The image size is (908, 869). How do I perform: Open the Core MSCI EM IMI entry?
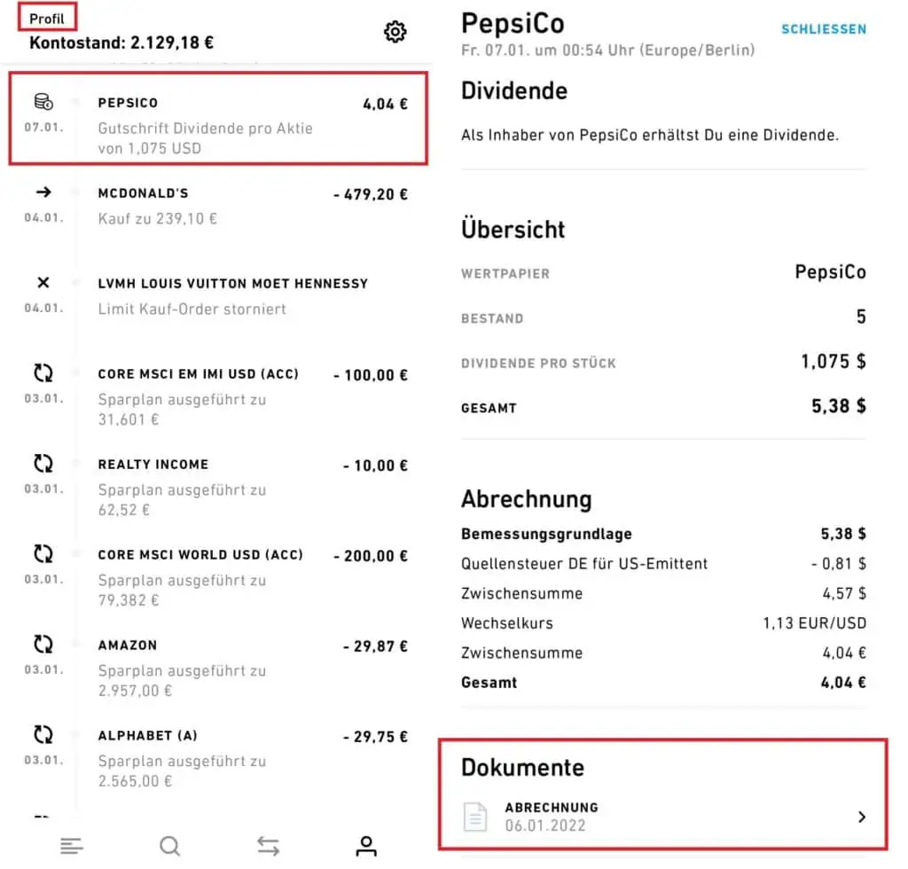coord(218,395)
